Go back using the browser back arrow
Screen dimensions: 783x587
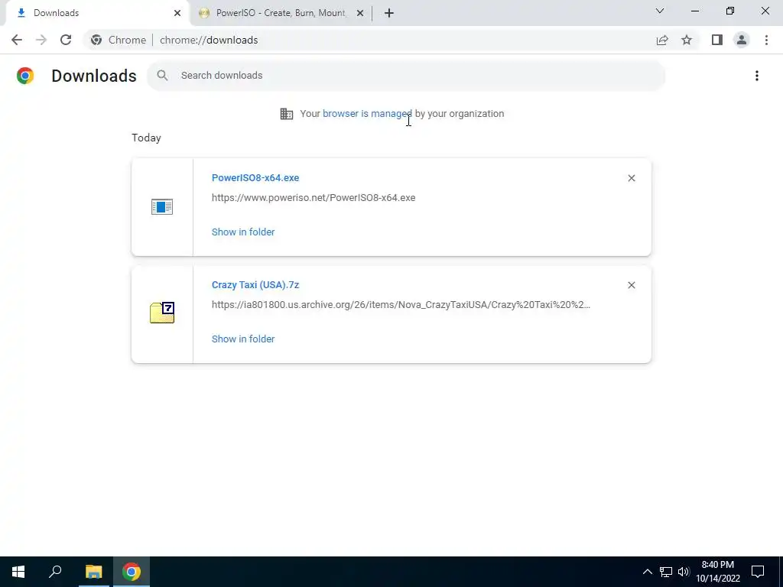coord(17,40)
